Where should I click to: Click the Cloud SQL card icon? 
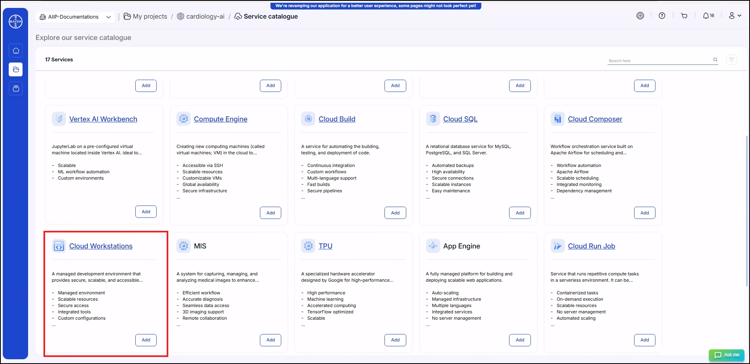pos(433,119)
